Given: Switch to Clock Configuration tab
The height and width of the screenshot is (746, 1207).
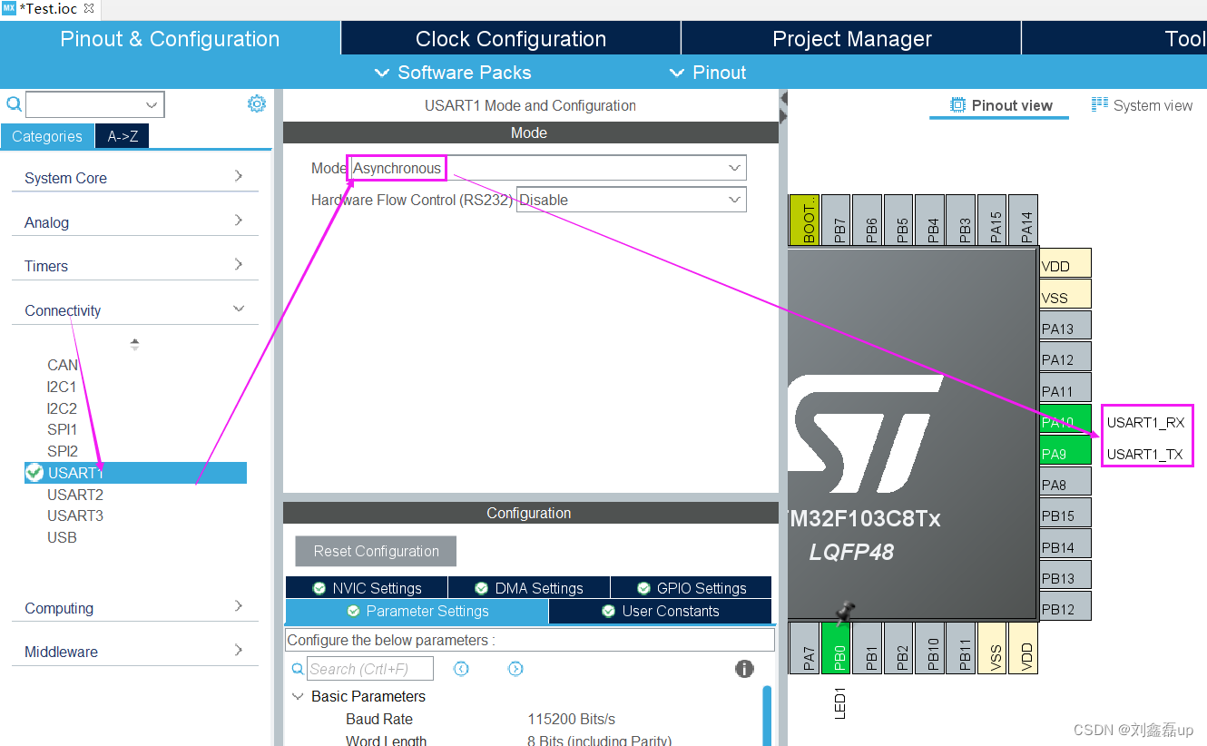Looking at the screenshot, I should click(x=511, y=39).
